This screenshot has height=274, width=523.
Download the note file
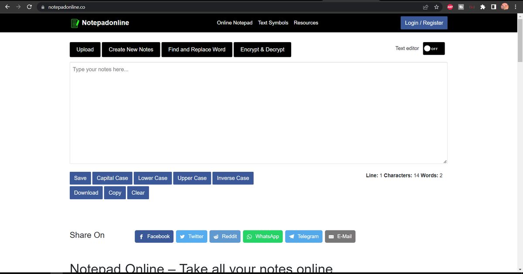tap(86, 193)
